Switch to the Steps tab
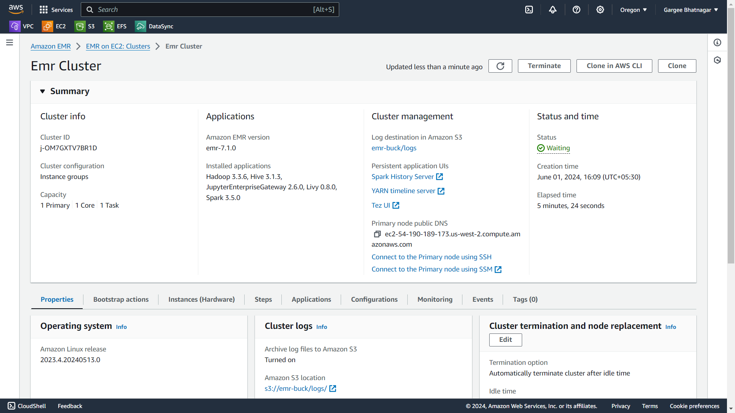Viewport: 735px width, 413px height. tap(263, 299)
